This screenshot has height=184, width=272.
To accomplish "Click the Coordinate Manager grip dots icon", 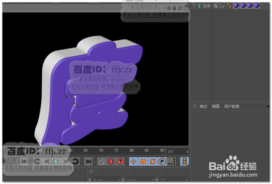I will pos(91,171).
